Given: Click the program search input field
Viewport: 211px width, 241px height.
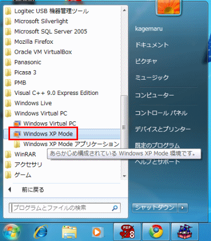Looking at the screenshot, I should [65, 208].
